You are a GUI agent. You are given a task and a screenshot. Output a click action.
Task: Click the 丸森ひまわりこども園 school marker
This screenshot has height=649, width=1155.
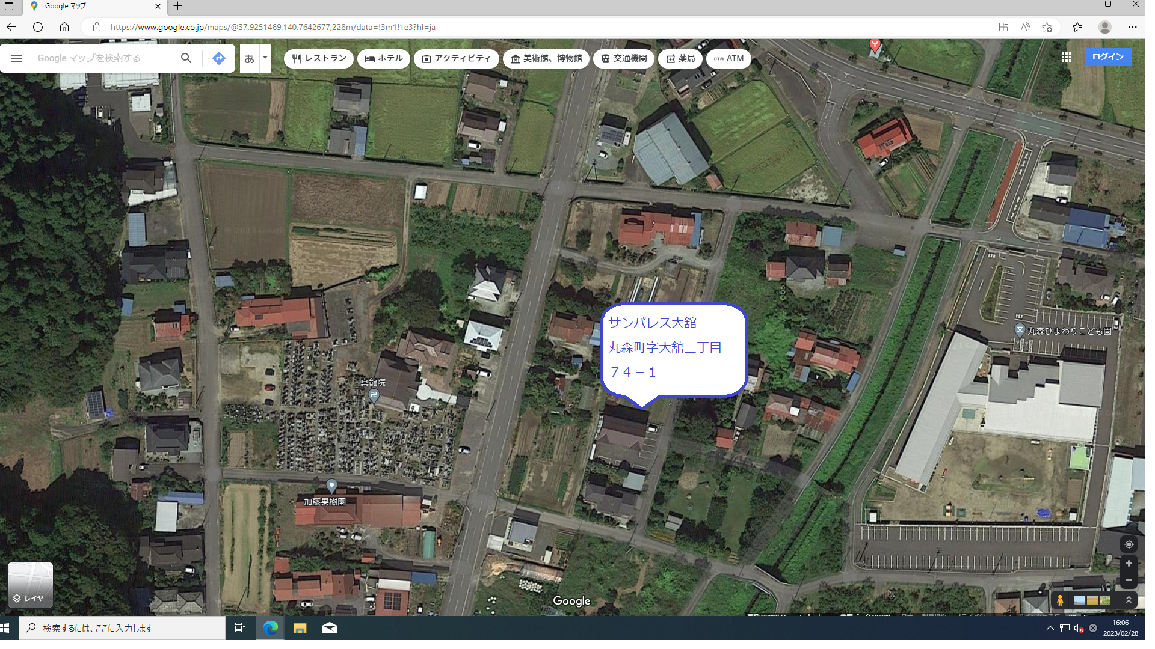1019,330
